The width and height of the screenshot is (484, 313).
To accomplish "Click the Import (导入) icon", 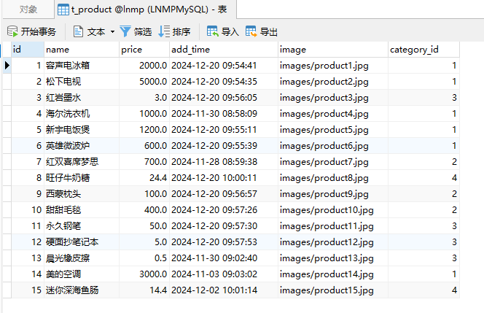I will pyautogui.click(x=213, y=31).
